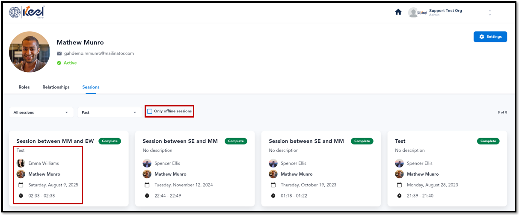
Task: Click the green Active status check icon
Action: tap(59, 63)
